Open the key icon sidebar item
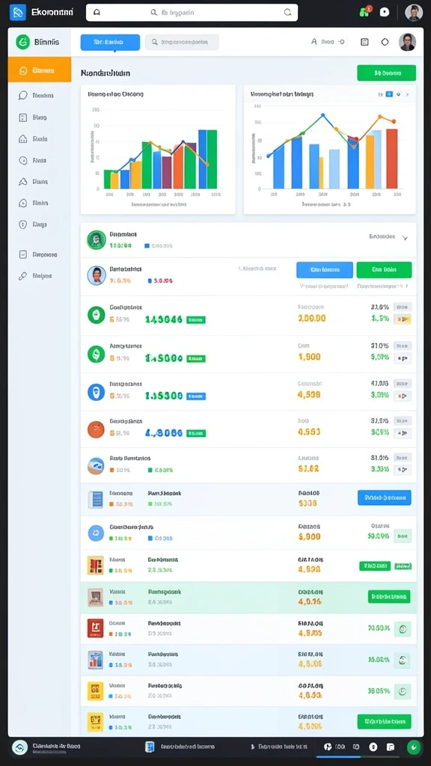The image size is (431, 766). coord(22,276)
